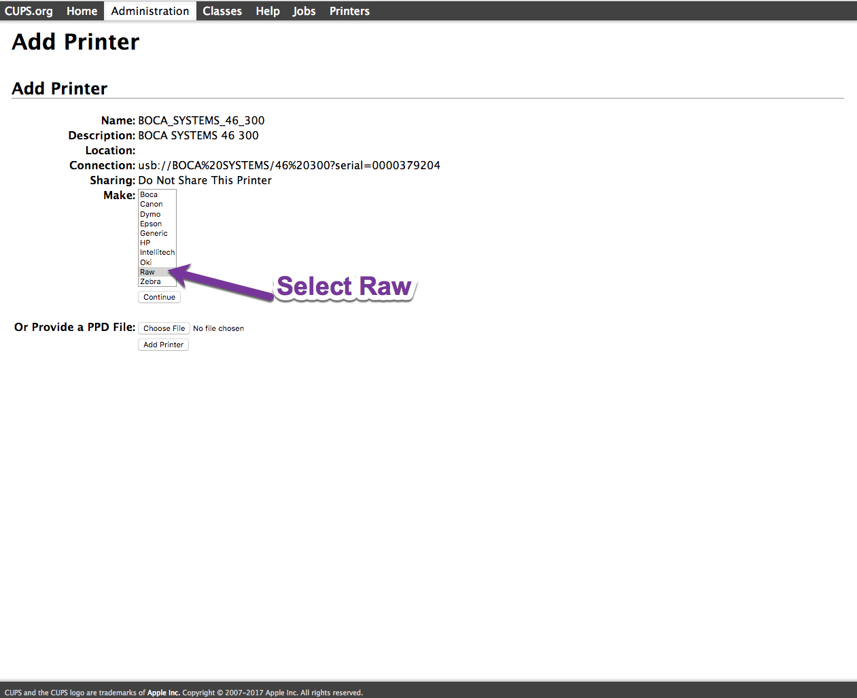The width and height of the screenshot is (857, 698).
Task: Pick Oki in the Make list
Action: [157, 262]
